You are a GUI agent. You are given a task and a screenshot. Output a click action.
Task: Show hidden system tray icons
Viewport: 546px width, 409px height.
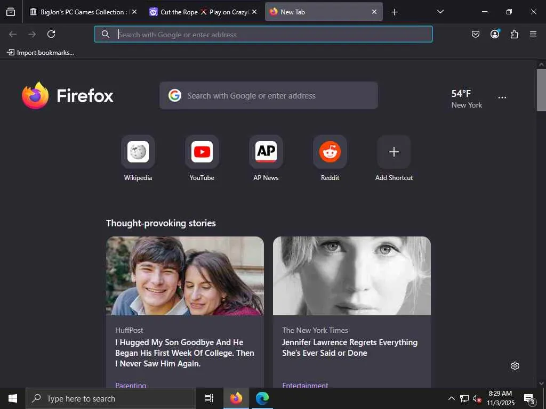click(451, 398)
